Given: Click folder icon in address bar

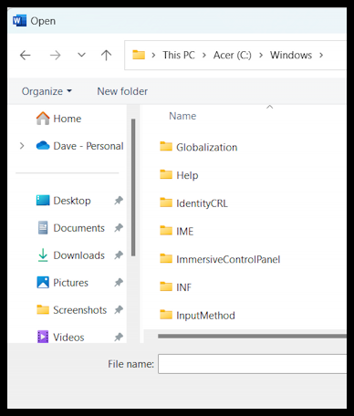Looking at the screenshot, I should (139, 55).
